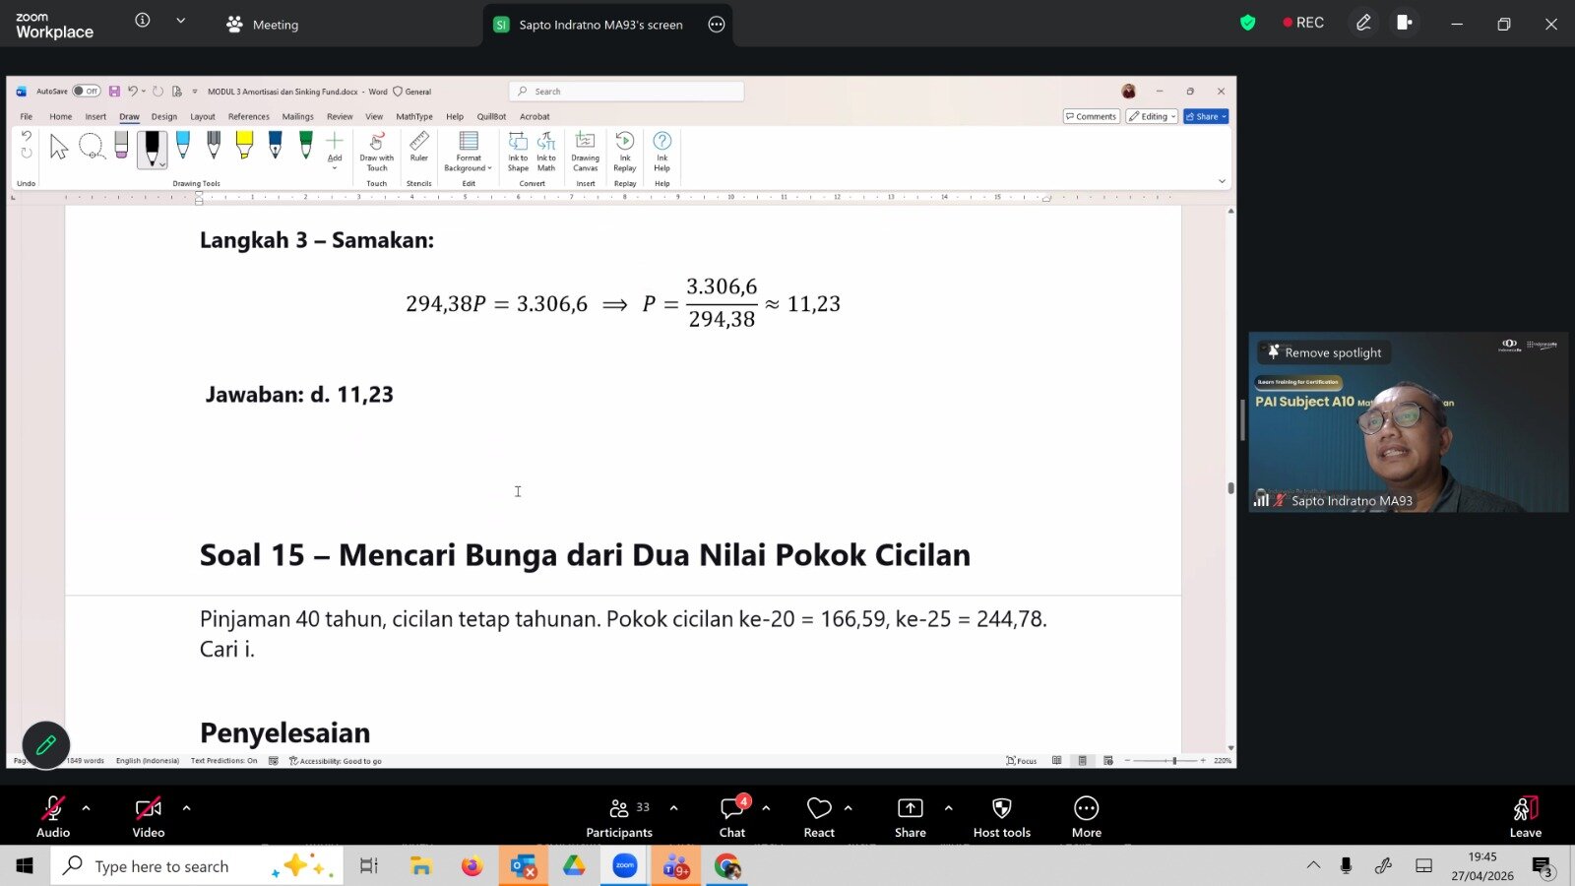Open shared screen options ellipsis
Viewport: 1575px width, 886px height.
pyautogui.click(x=717, y=25)
